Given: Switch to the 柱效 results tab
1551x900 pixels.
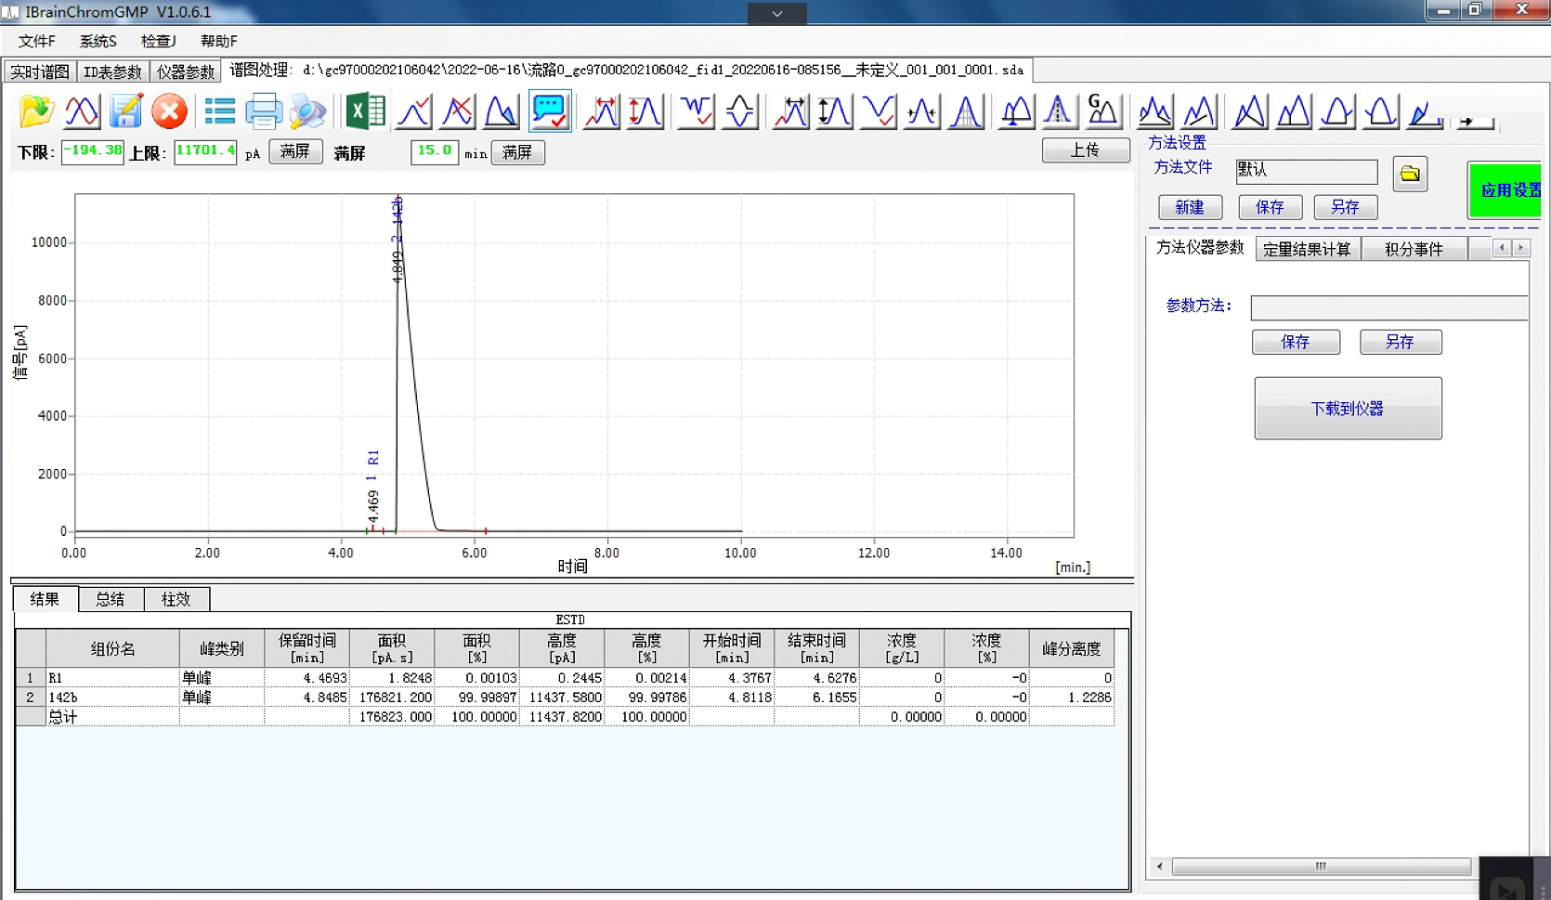Looking at the screenshot, I should pyautogui.click(x=176, y=599).
